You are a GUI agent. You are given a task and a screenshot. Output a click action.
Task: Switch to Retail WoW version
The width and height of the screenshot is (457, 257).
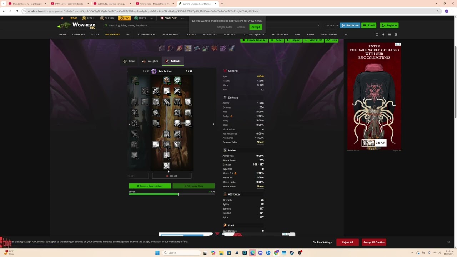click(89, 18)
